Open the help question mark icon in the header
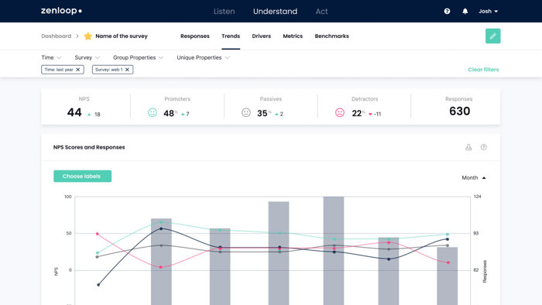This screenshot has height=305, width=542. tap(447, 11)
